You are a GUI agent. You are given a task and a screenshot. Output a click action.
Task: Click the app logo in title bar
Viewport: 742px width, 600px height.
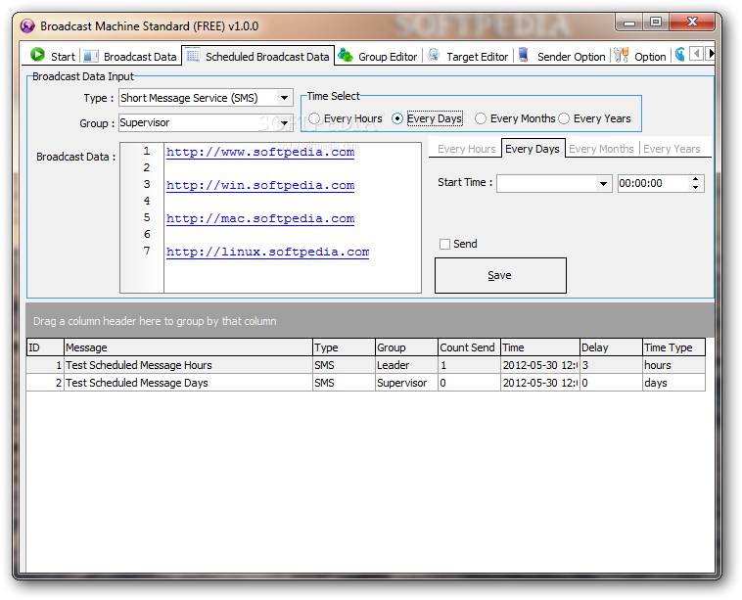(x=27, y=26)
